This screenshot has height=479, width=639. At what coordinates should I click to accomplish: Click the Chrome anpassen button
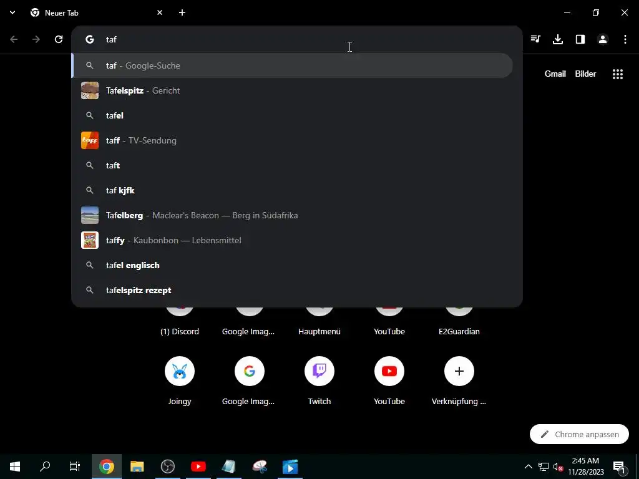coord(579,434)
